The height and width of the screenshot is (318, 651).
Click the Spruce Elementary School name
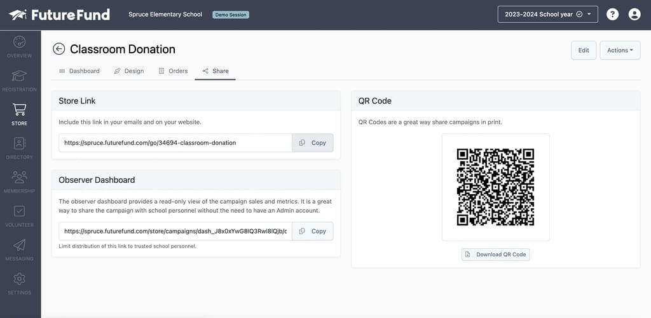[165, 15]
